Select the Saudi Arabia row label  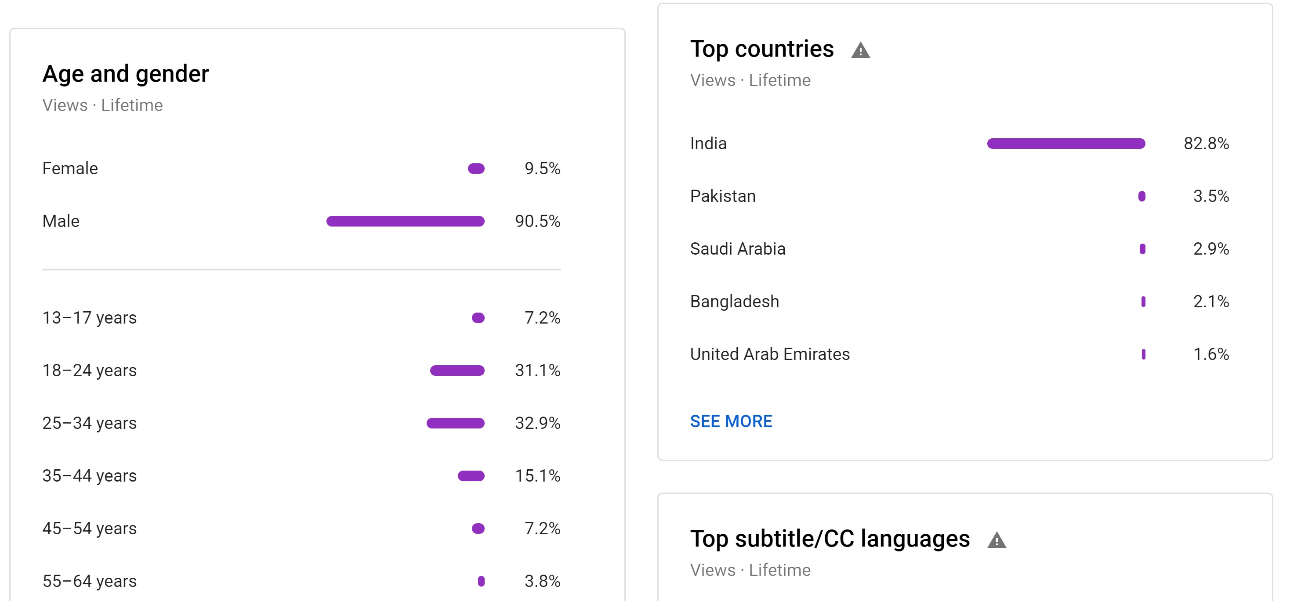tap(737, 249)
